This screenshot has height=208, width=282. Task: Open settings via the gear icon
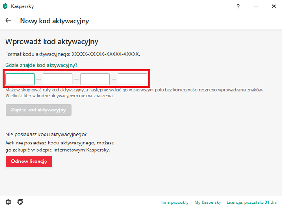pos(8,202)
